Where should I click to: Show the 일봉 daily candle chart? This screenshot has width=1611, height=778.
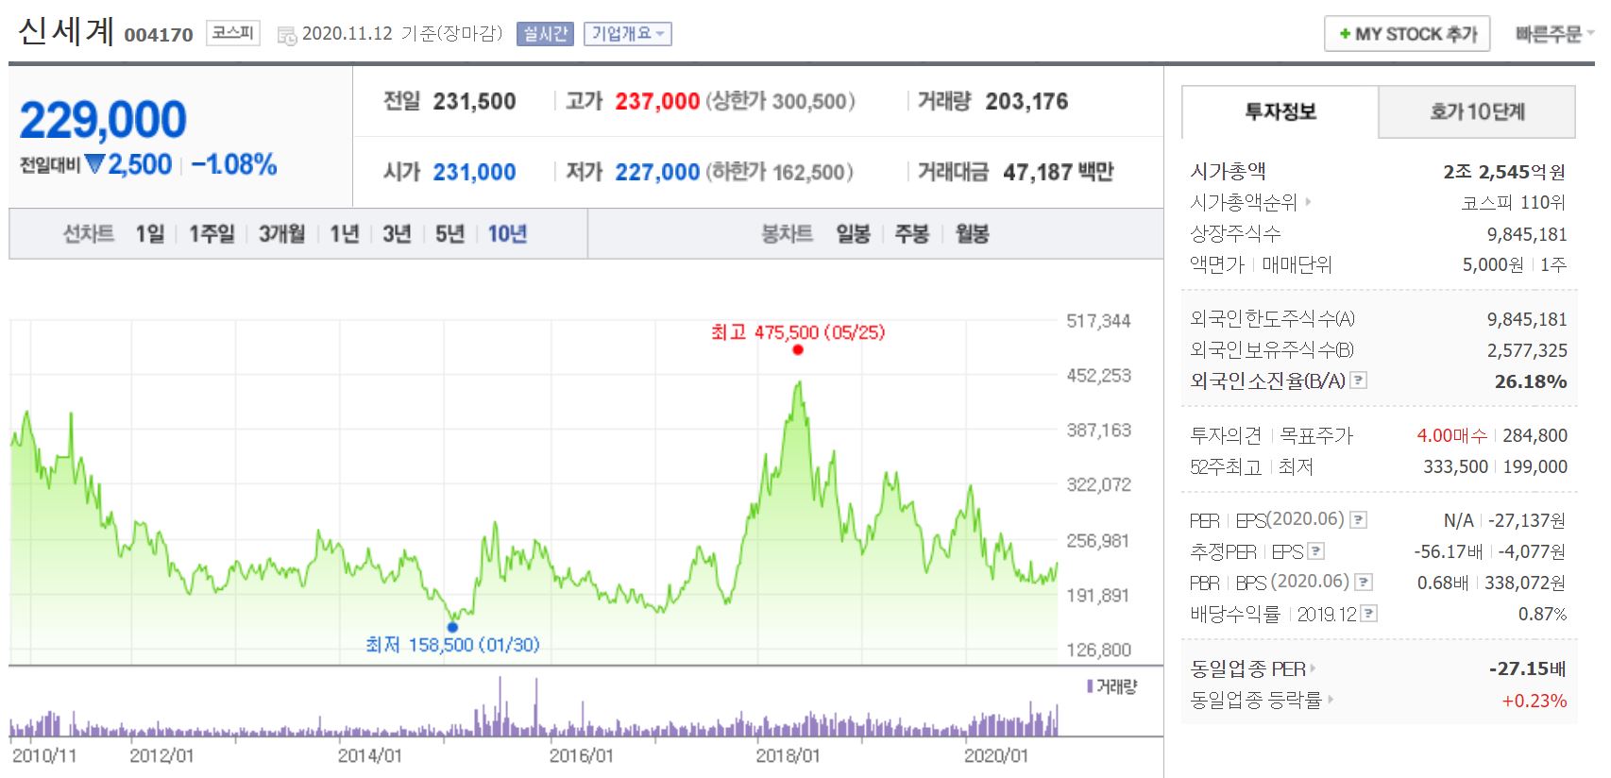coord(853,234)
